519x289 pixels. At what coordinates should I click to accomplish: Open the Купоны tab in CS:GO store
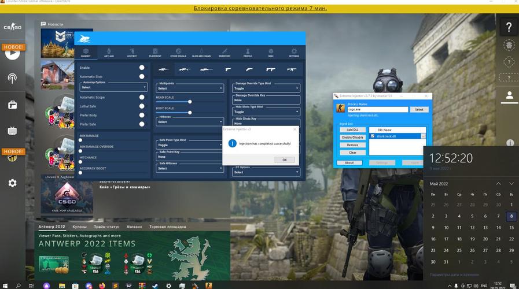(x=79, y=227)
